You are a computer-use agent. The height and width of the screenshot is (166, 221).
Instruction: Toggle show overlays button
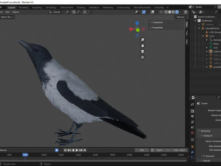coord(152,12)
